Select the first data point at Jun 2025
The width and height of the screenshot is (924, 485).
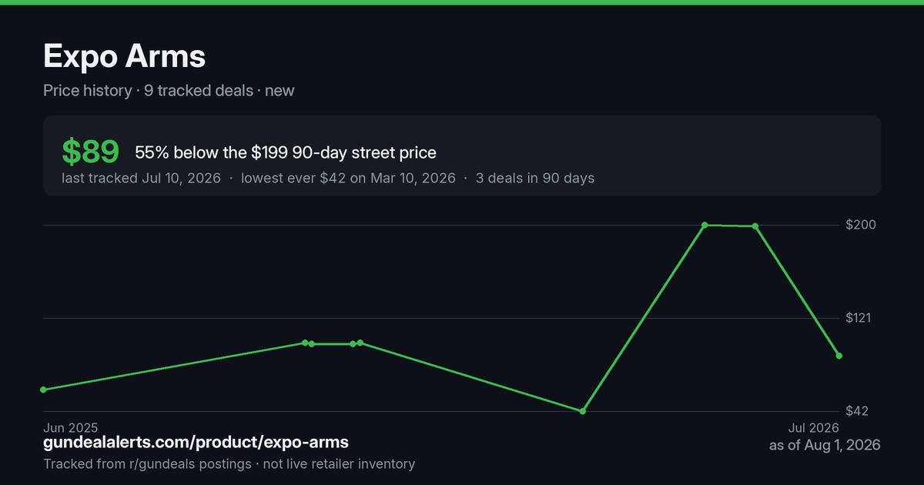point(43,390)
